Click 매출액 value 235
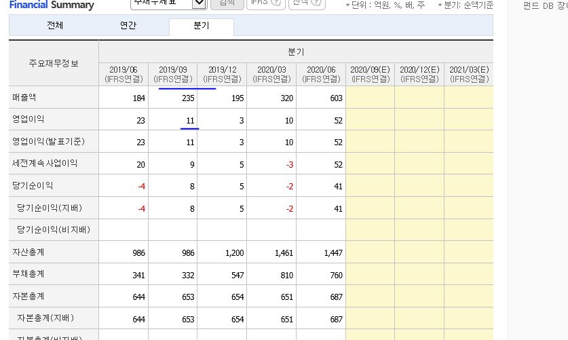 pos(189,98)
